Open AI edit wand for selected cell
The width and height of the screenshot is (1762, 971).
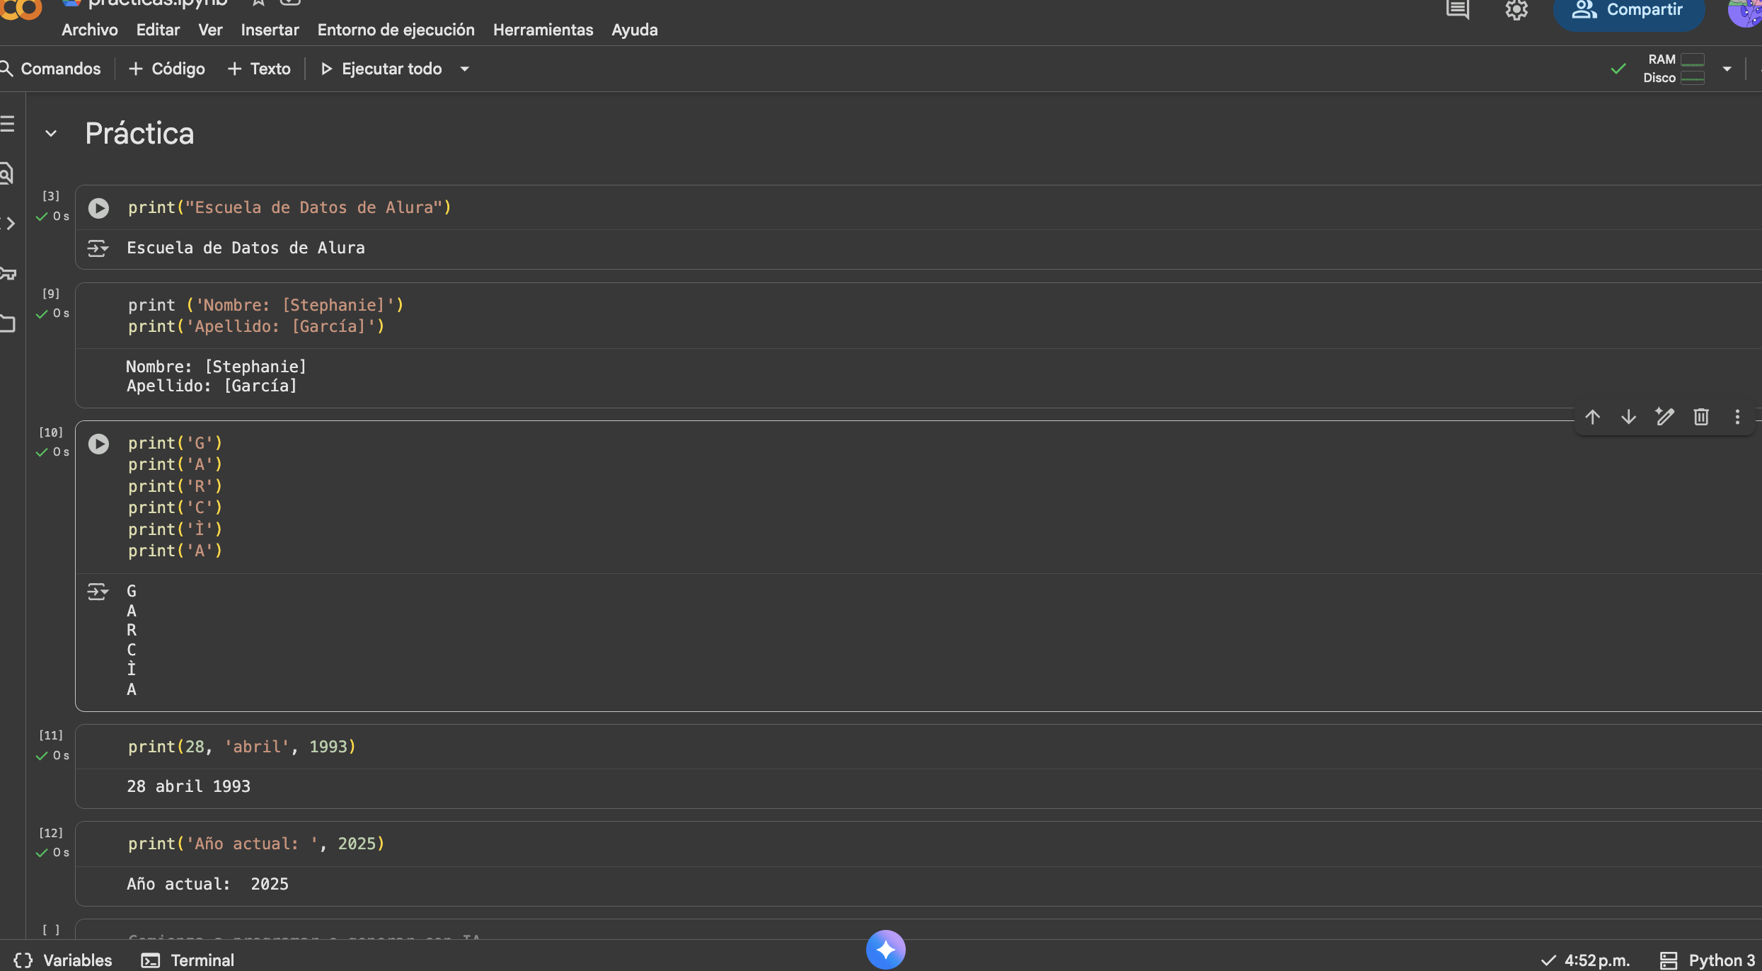1664,417
